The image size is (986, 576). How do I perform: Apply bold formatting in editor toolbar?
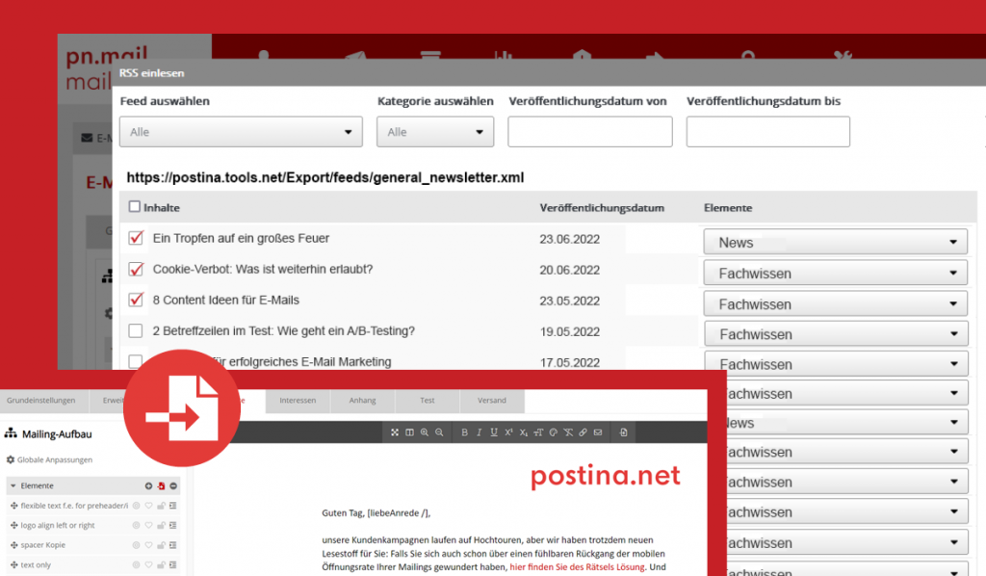[464, 432]
